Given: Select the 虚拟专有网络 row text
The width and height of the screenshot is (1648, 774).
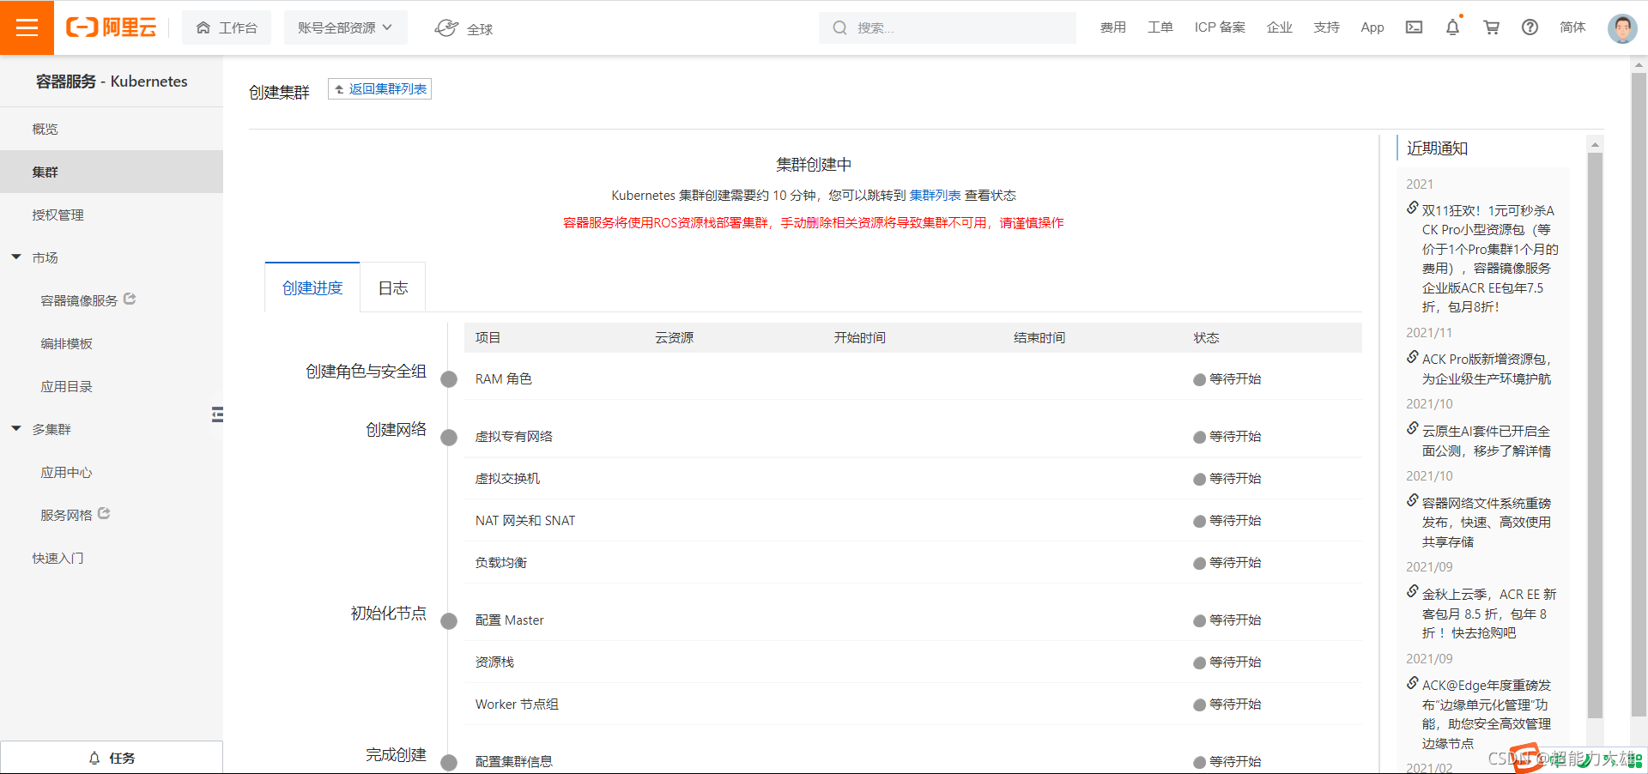Looking at the screenshot, I should click(x=514, y=436).
